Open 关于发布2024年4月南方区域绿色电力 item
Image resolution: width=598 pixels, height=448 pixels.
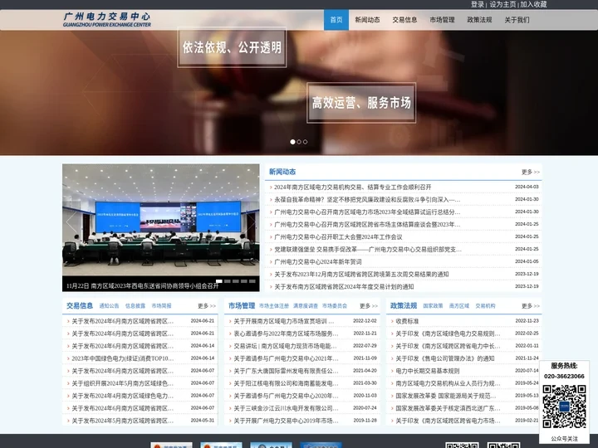(x=122, y=397)
